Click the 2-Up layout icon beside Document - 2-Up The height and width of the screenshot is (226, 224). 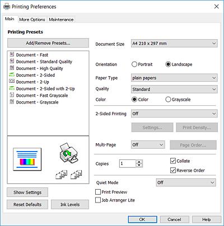[x=12, y=81]
